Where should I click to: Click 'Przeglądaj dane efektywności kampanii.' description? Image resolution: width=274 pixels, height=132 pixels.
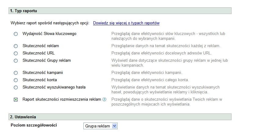[147, 73]
